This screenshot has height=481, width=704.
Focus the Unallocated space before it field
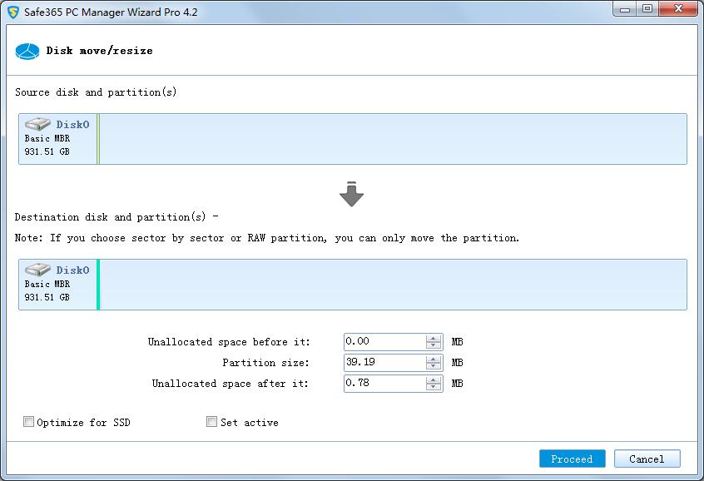pos(384,342)
